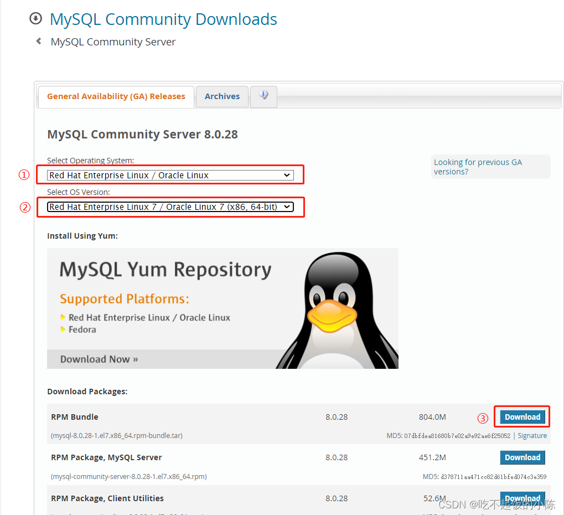Open the information icon tab
This screenshot has height=515, width=564.
coord(263,96)
